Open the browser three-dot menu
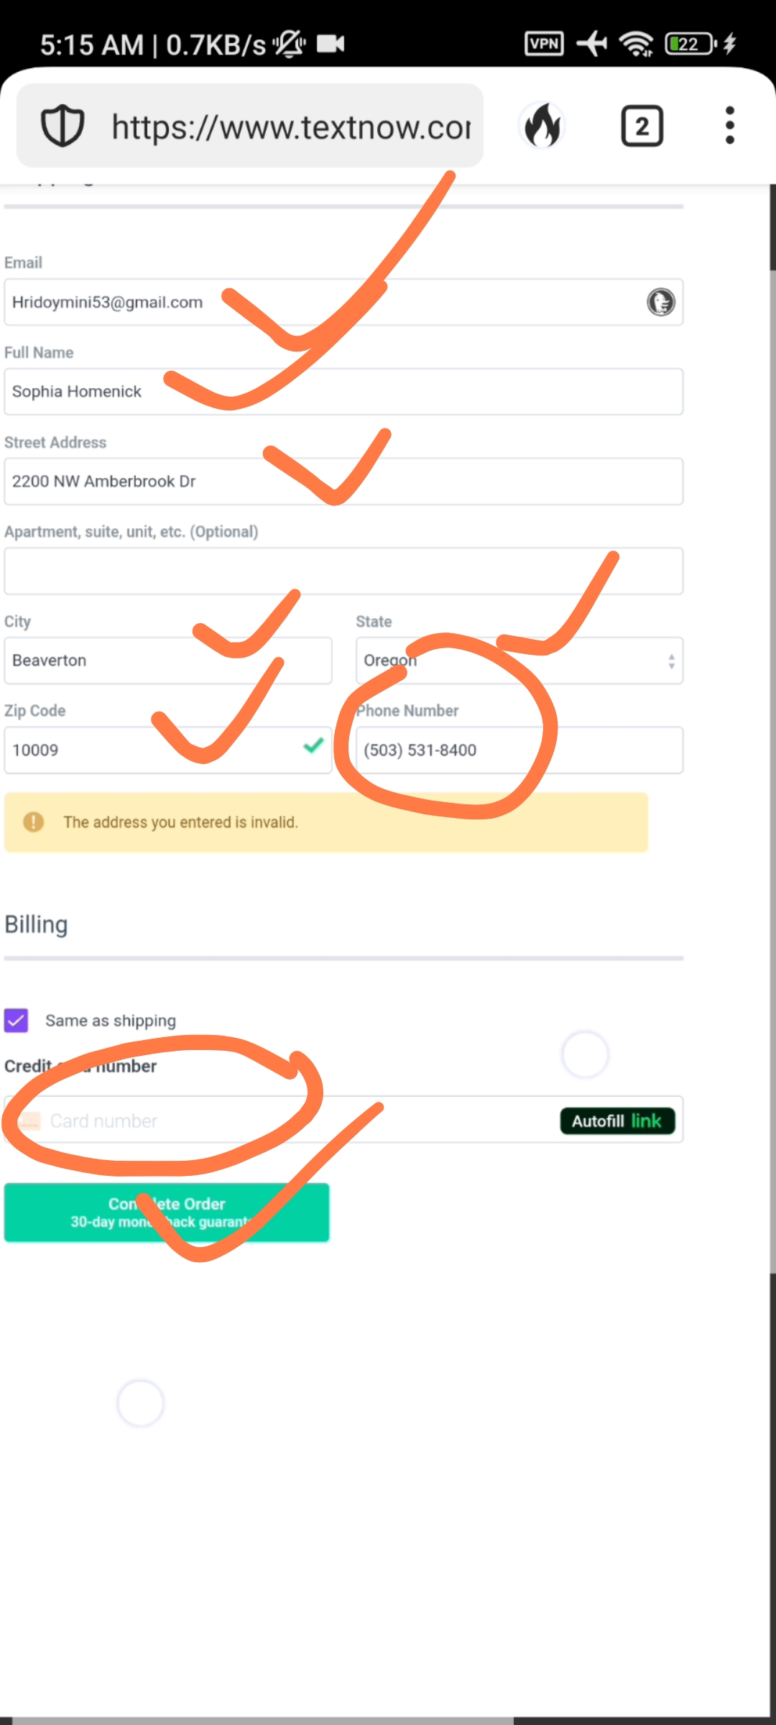The height and width of the screenshot is (1725, 776). 729,126
